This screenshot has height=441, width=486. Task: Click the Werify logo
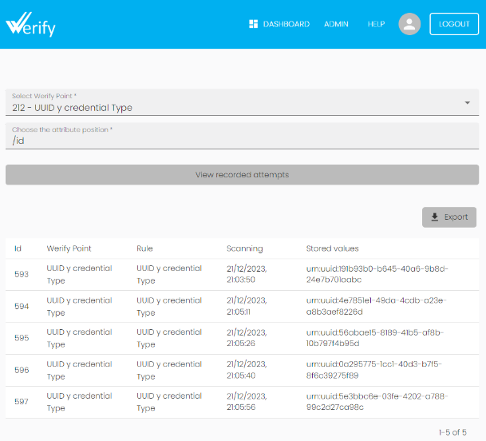(31, 24)
